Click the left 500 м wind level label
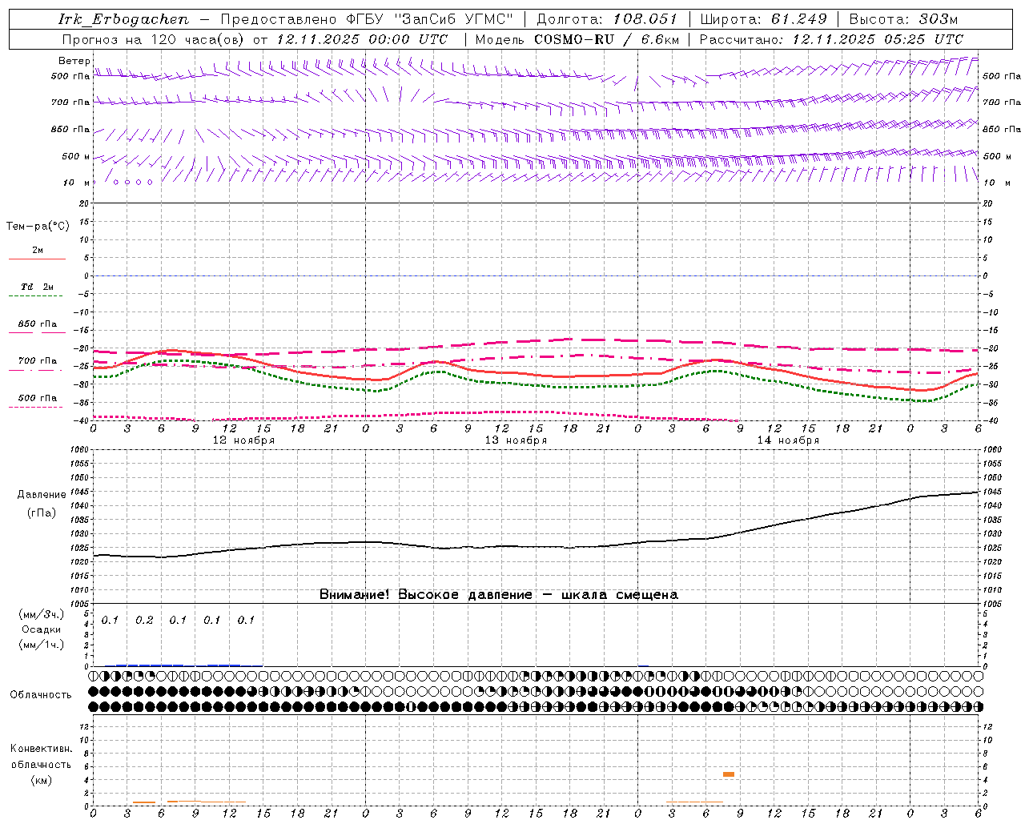The image size is (1025, 820). pos(76,156)
